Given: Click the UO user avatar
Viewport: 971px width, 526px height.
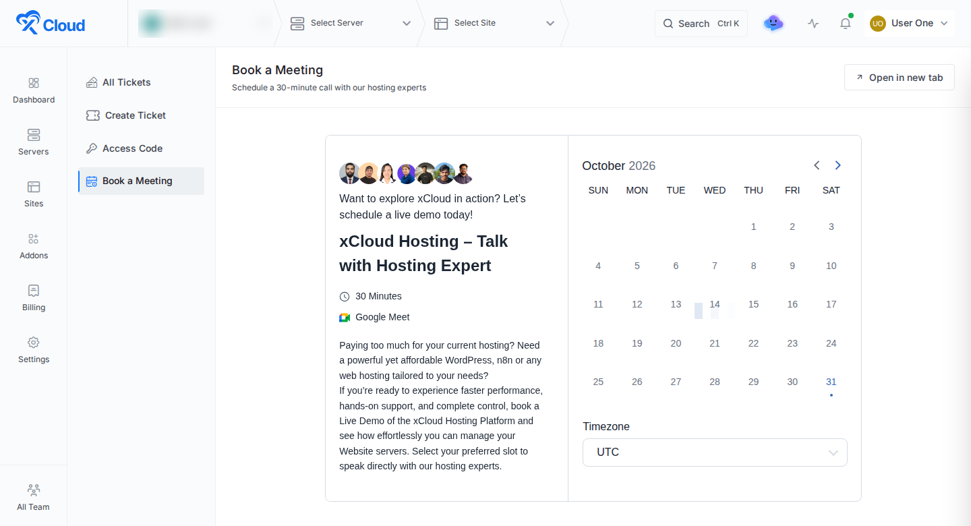Looking at the screenshot, I should click(x=877, y=24).
